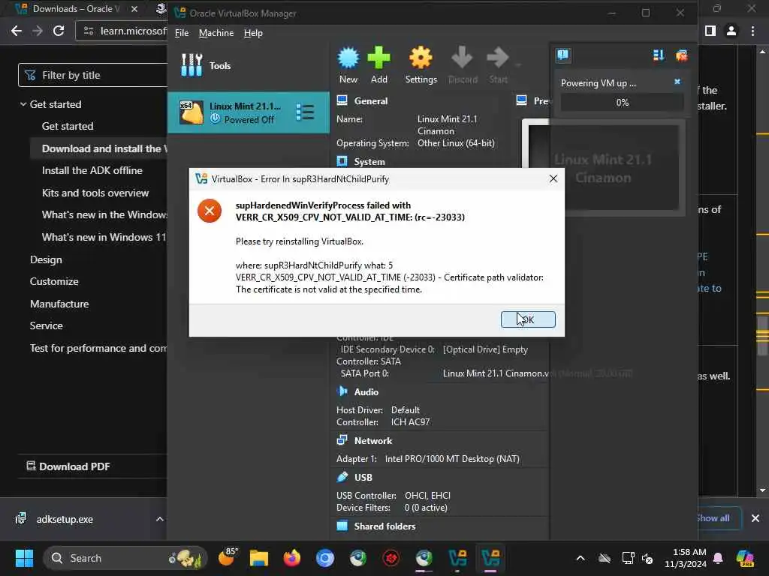Close the downloads bar
Viewport: 769px width, 576px height.
point(755,518)
